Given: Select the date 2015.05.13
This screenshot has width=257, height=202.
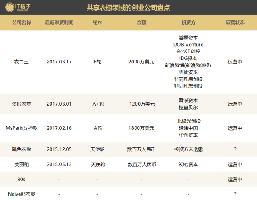Looking at the screenshot, I should 59,164.
